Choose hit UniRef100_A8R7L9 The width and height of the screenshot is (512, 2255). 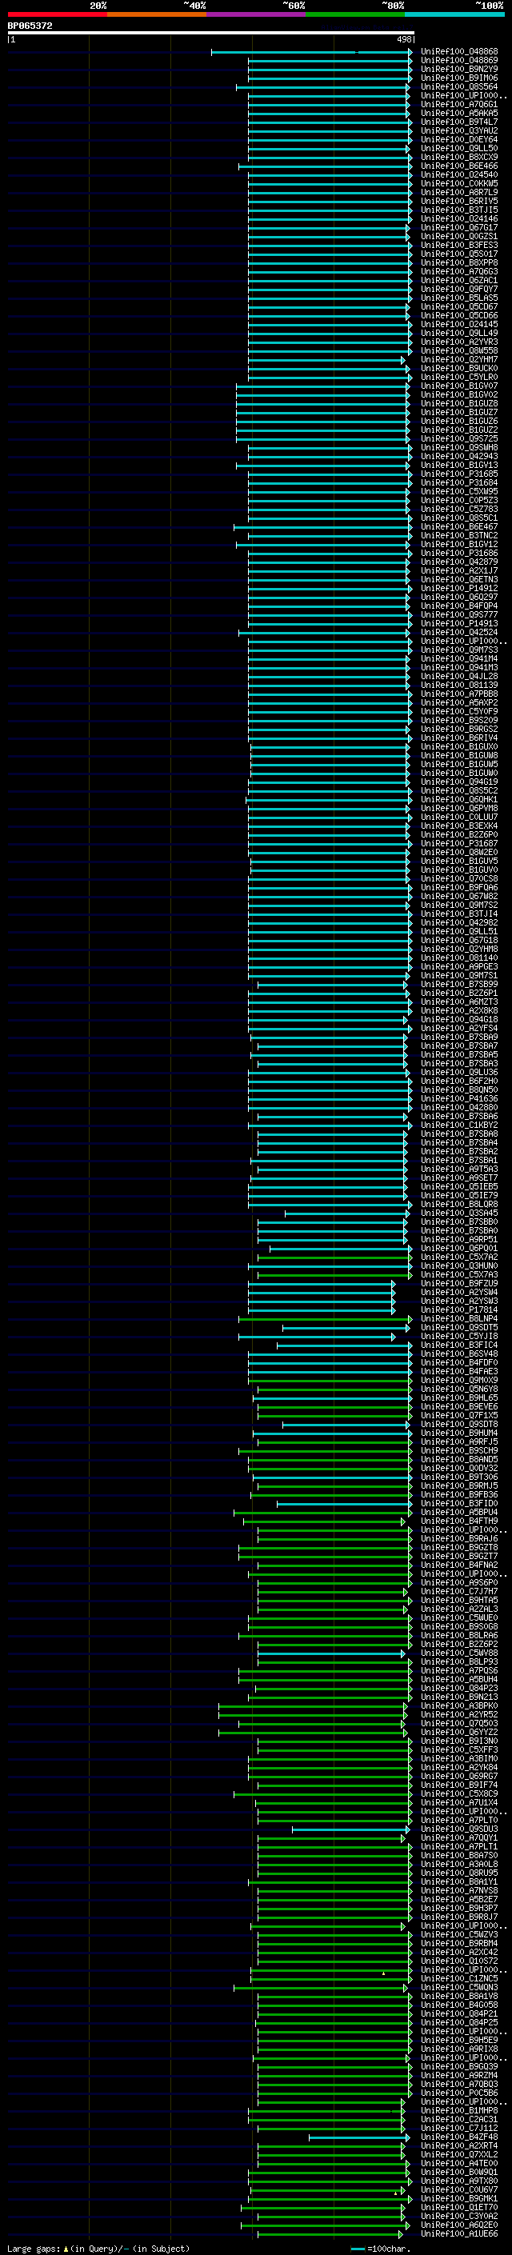459,193
